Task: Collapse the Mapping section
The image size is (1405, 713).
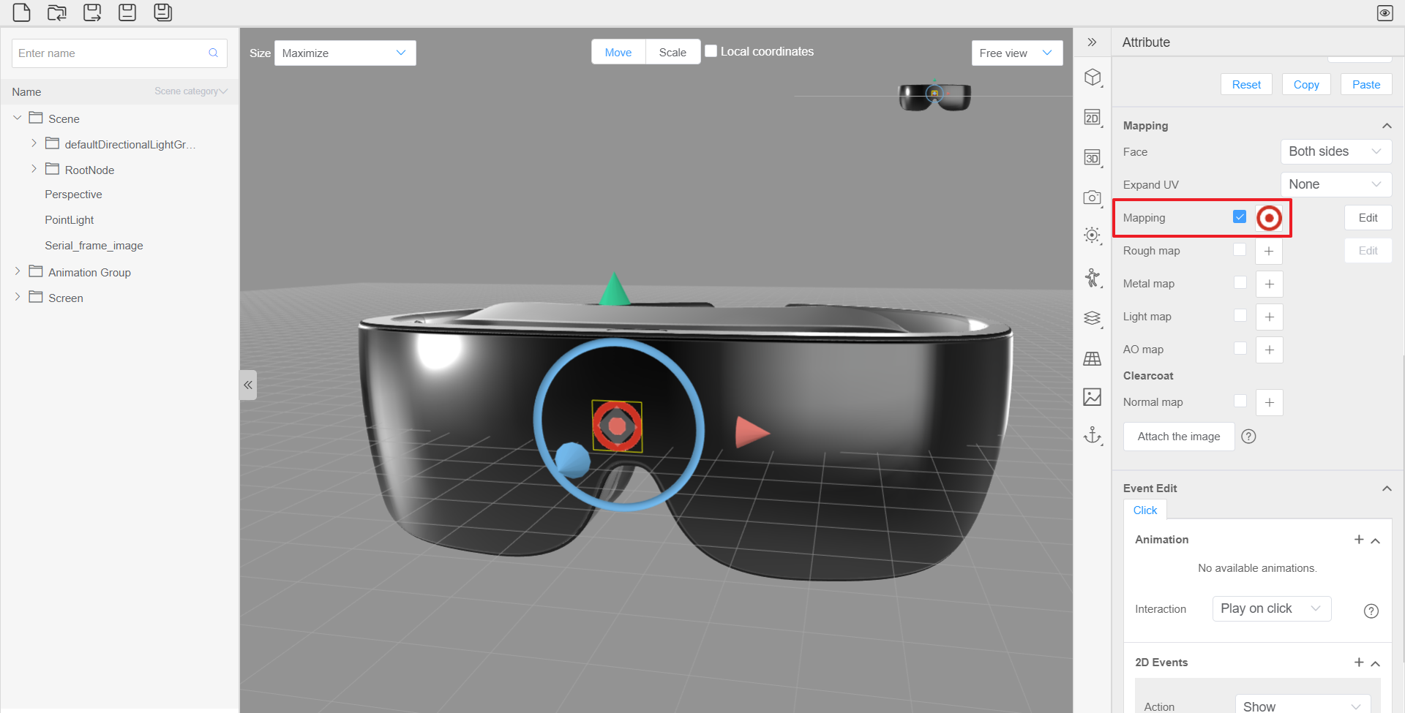Action: [x=1387, y=126]
